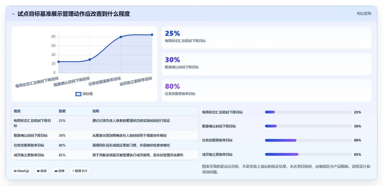
Task: Click the 80% stat card
Action: (266, 90)
